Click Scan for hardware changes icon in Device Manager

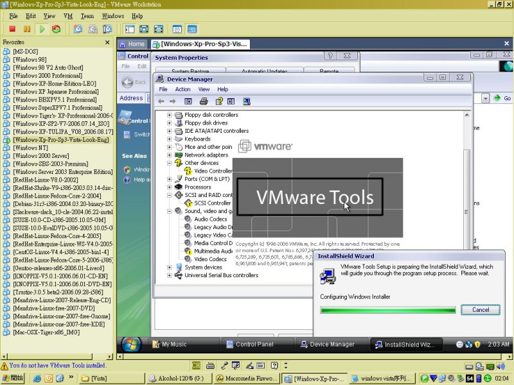click(x=247, y=101)
